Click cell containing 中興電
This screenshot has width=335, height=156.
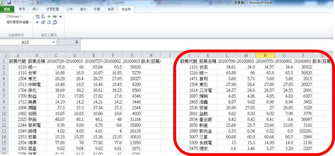point(37,84)
